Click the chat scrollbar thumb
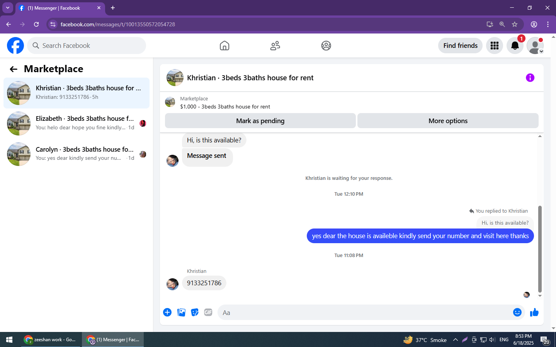Screen dimensions: 556x347 point(540,249)
